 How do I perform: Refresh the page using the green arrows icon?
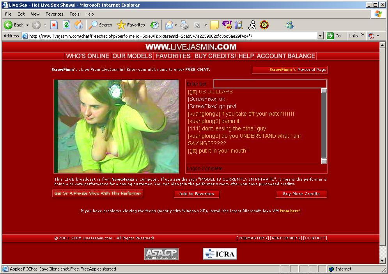coord(66,25)
